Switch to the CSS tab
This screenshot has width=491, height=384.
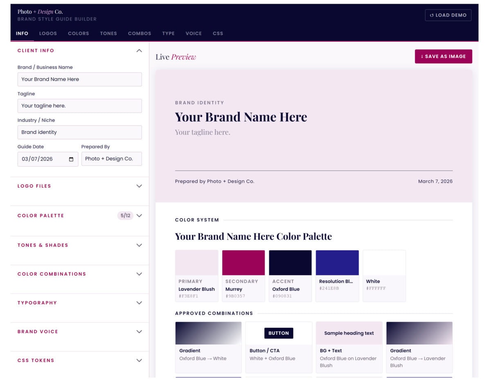tap(218, 33)
